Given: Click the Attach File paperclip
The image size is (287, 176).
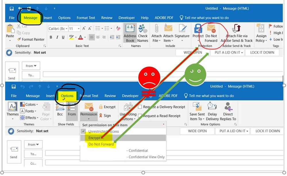Looking at the screenshot, I should [x=157, y=28].
